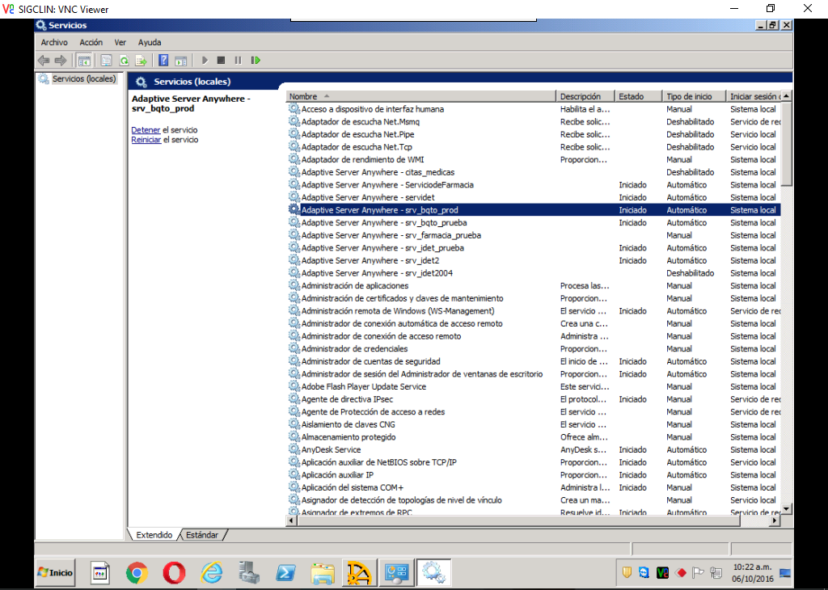Image resolution: width=828 pixels, height=590 pixels.
Task: Select Adaptador de escucha Net.Msmq row
Action: coord(534,122)
